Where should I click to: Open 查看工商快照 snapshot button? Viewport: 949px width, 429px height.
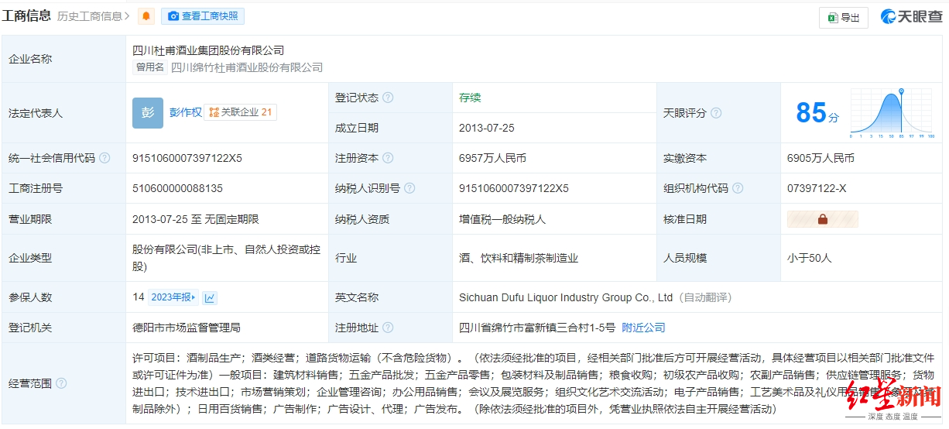[x=203, y=16]
